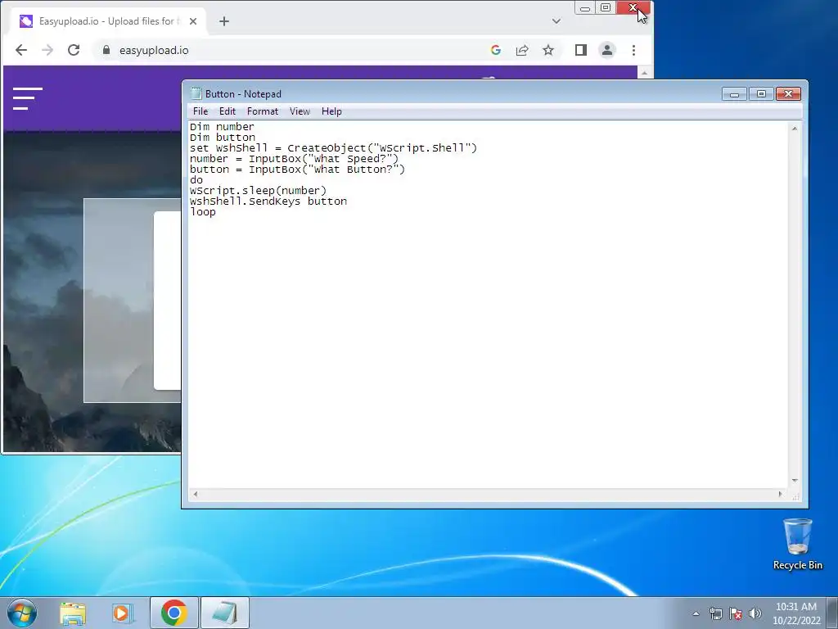Click the 'loop' line in Notepad
838x629 pixels.
tap(203, 212)
